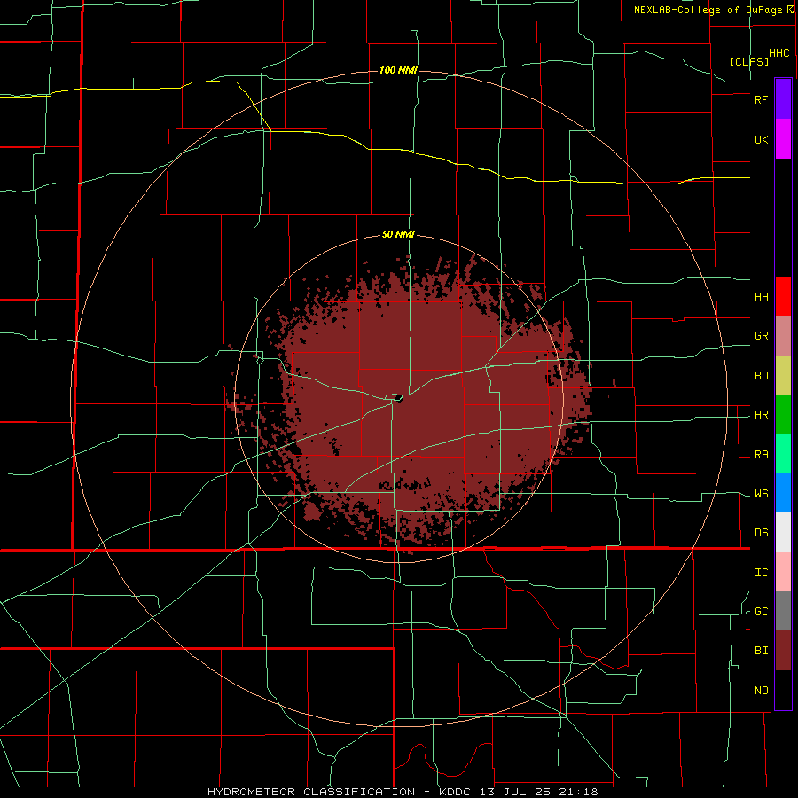798x798 pixels.
Task: Select the BD yellow legend color block
Action: [783, 376]
